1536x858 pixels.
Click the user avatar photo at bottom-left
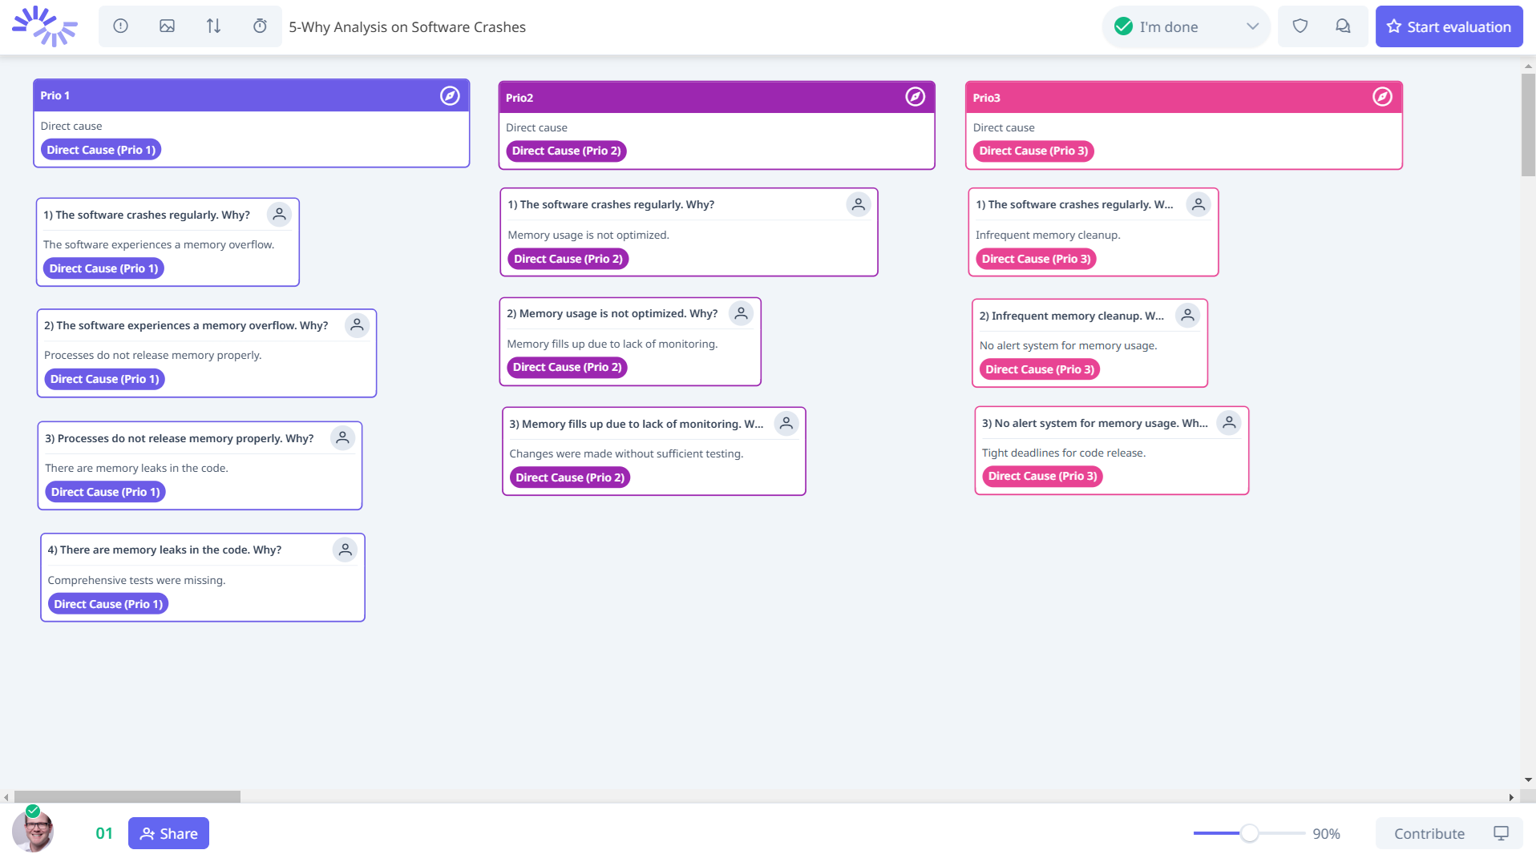pyautogui.click(x=33, y=831)
